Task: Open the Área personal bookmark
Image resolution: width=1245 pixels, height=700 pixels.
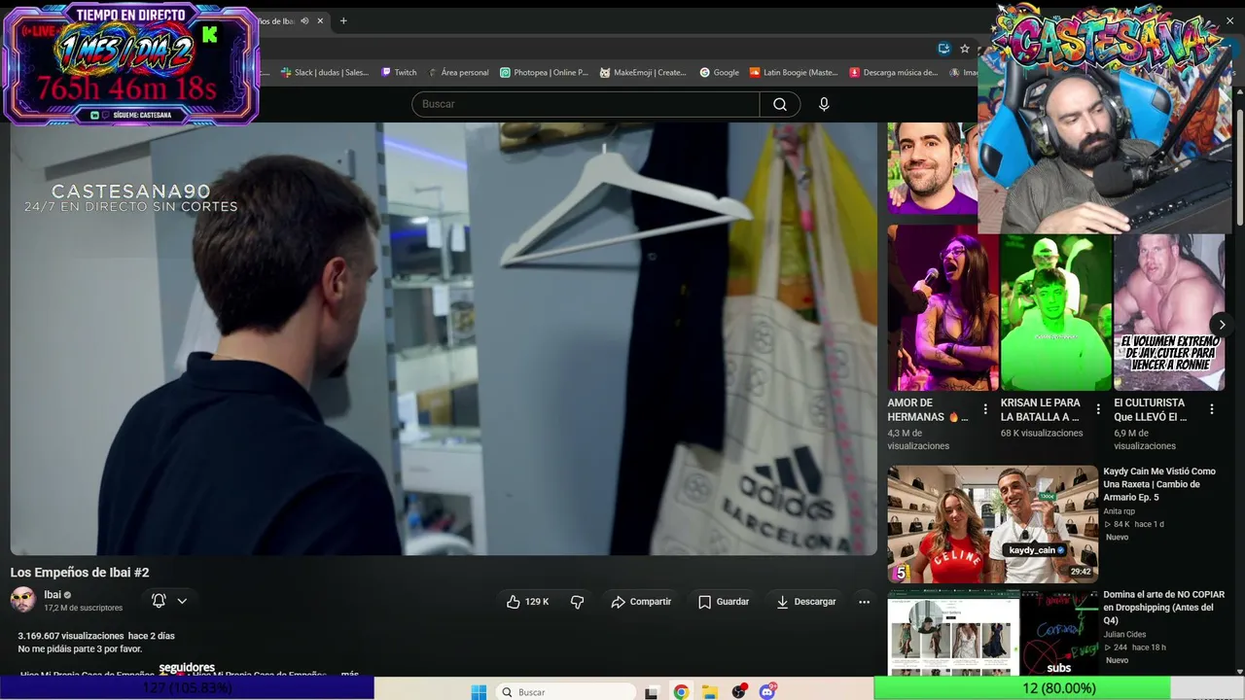Action: 458,72
